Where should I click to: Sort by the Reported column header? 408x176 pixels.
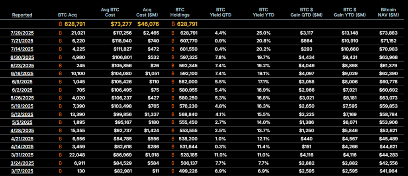pos(22,15)
